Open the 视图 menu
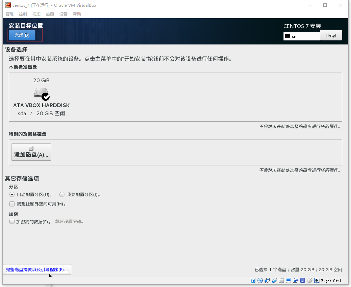This screenshot has height=287, width=351. [36, 14]
